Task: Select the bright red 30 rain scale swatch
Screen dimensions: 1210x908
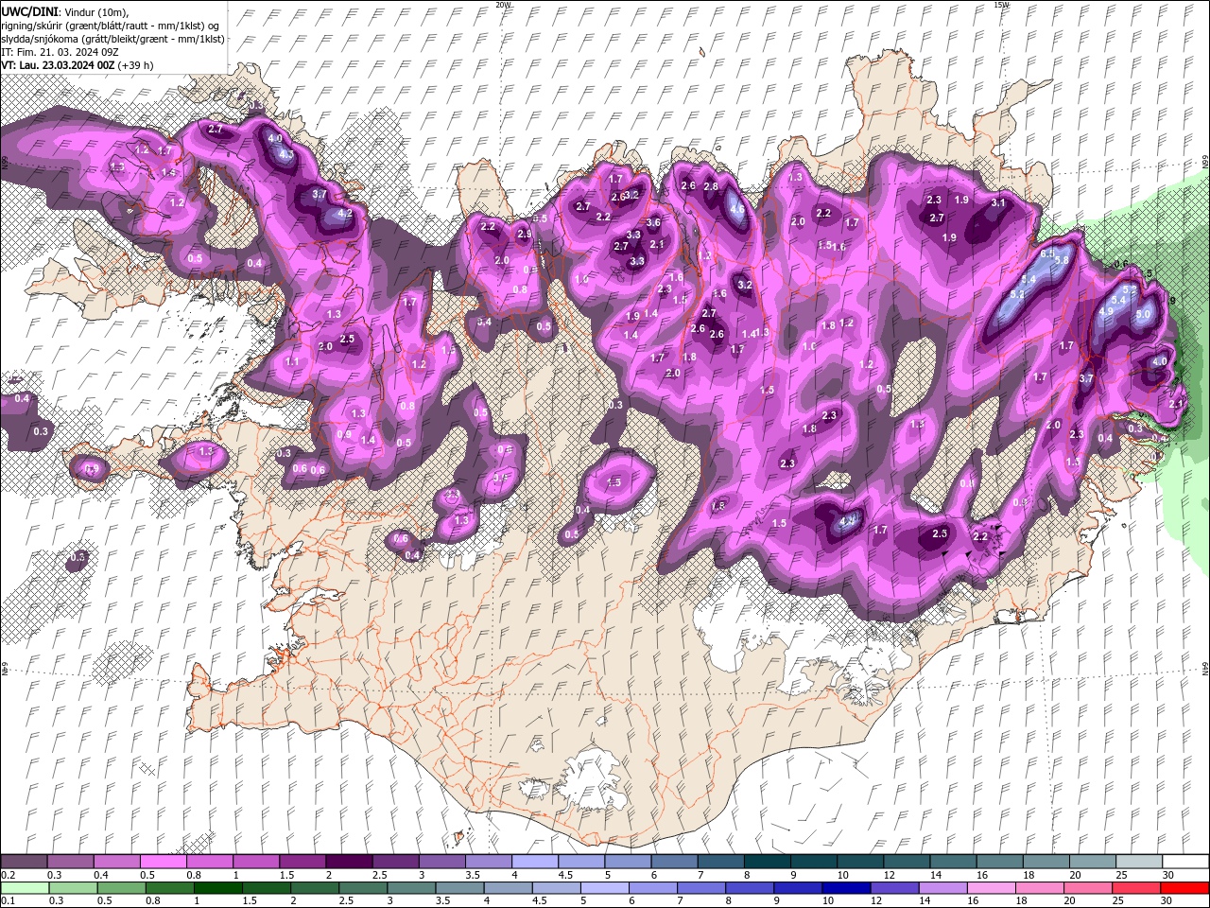Action: [1184, 888]
